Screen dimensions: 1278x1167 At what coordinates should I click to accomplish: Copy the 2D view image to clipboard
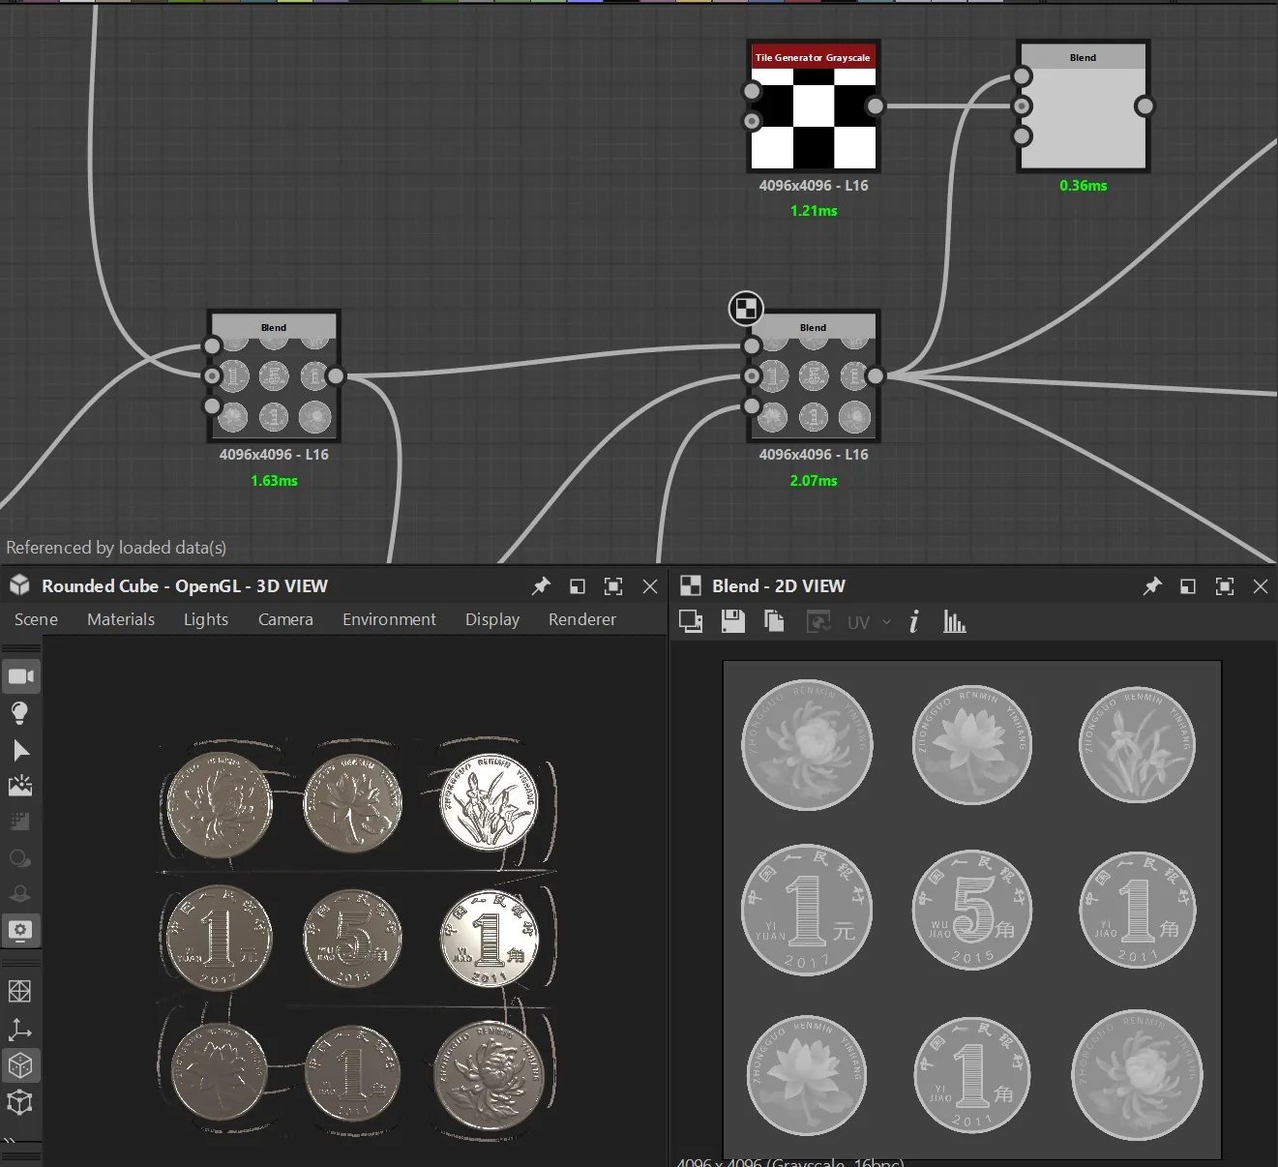pyautogui.click(x=774, y=621)
